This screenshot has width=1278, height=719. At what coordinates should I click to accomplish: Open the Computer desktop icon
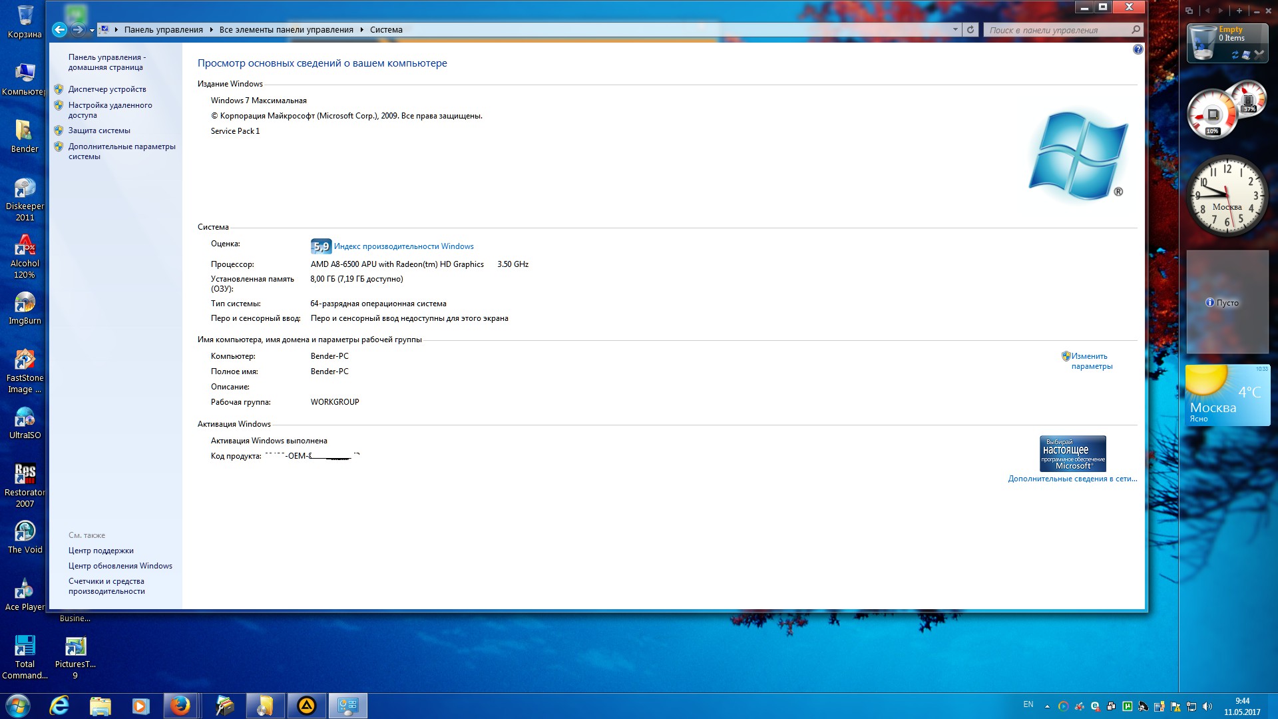(25, 79)
